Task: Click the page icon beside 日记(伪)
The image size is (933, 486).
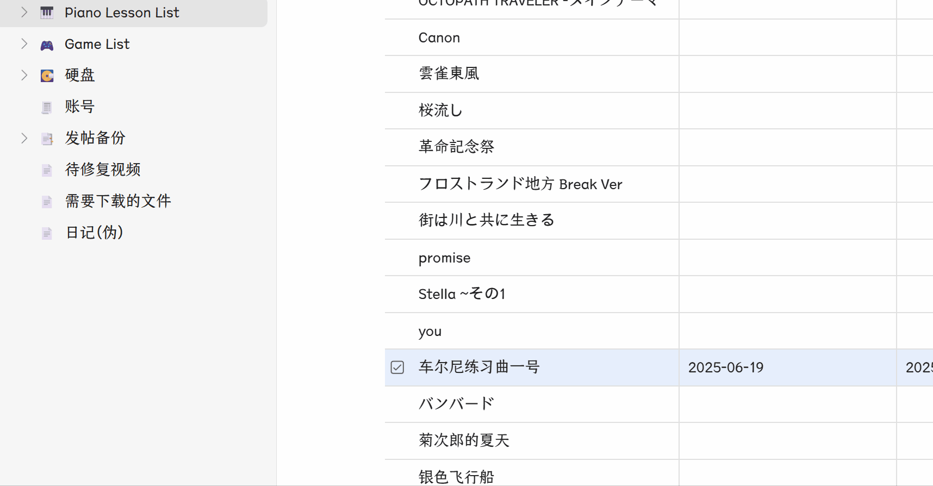Action: pyautogui.click(x=47, y=233)
